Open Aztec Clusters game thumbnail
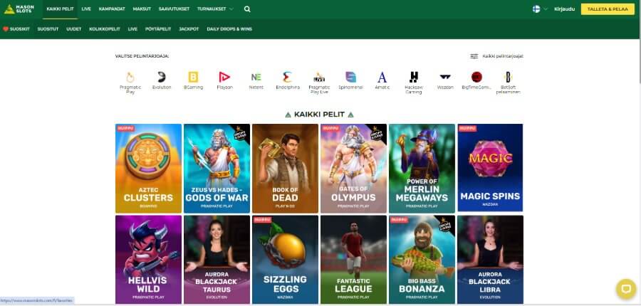 [148, 169]
